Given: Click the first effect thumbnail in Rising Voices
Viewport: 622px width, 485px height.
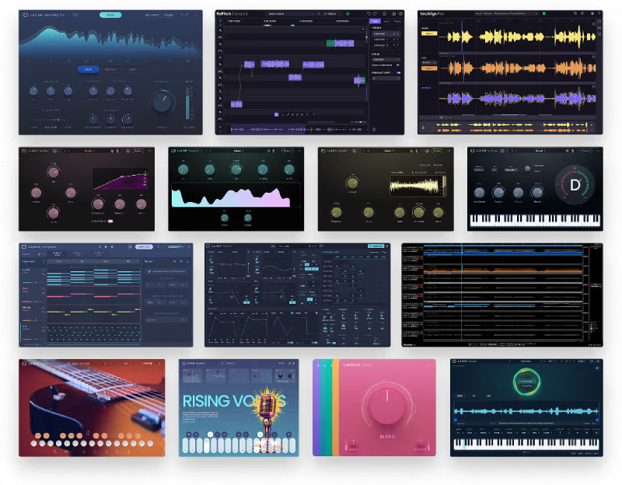Looking at the screenshot, I should (192, 376).
